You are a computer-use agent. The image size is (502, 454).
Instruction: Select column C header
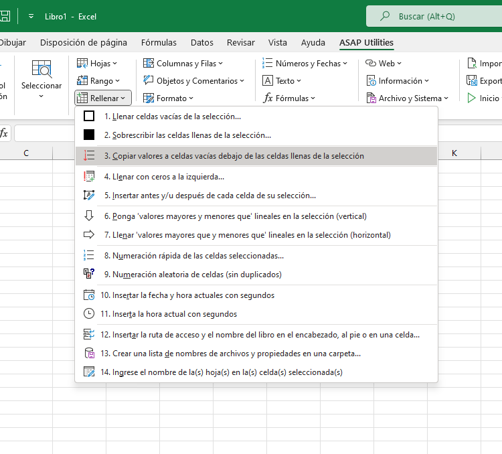[26, 153]
